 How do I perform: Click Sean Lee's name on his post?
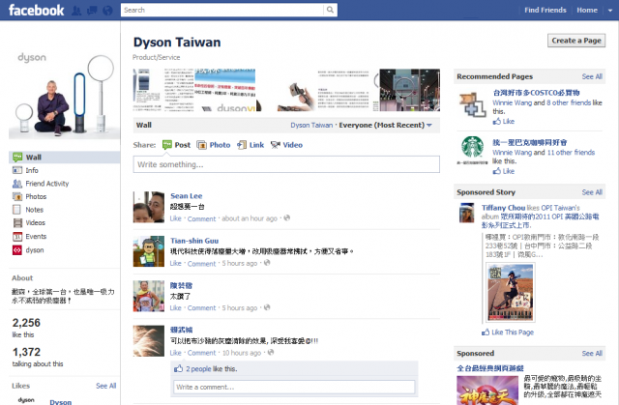(186, 195)
